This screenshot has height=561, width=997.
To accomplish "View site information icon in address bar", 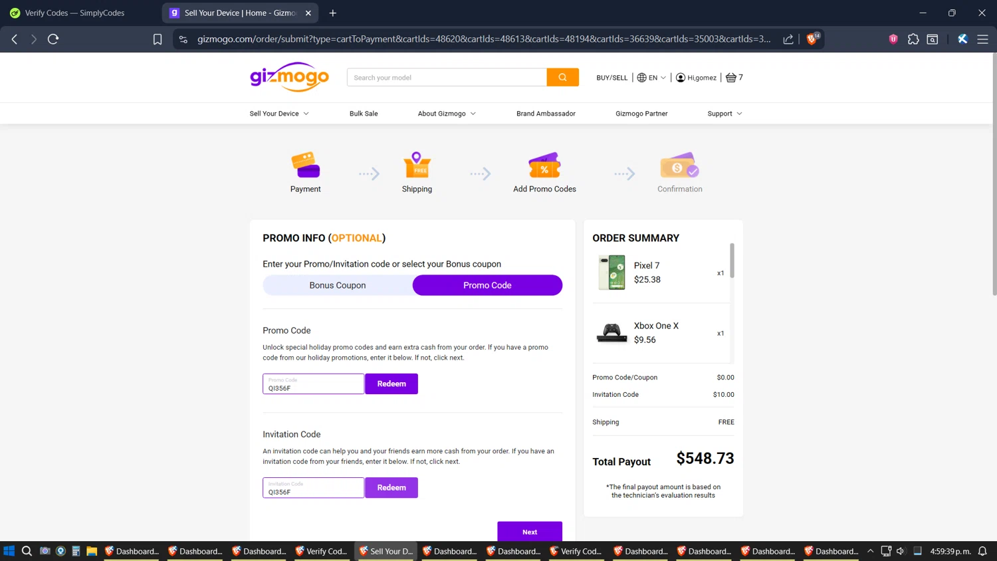I will [183, 39].
